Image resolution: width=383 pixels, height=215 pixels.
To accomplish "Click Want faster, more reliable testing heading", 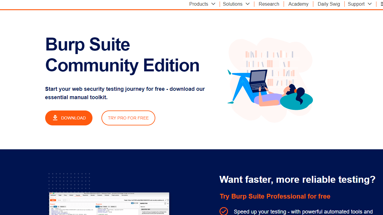I will tap(297, 179).
